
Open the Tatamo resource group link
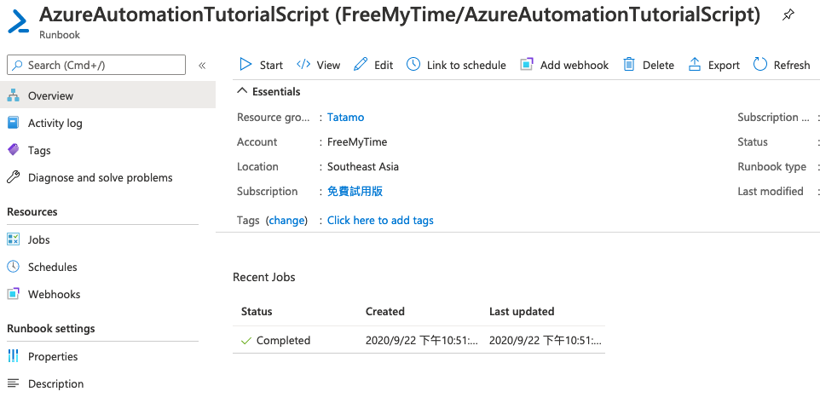pos(346,117)
